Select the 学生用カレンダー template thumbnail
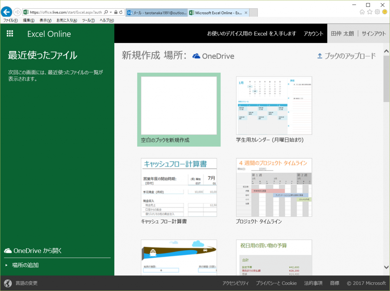390x291 pixels. click(274, 106)
